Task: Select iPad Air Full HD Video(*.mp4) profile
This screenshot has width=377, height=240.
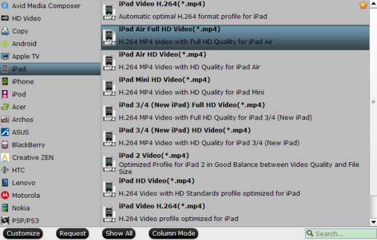Action: click(x=235, y=38)
